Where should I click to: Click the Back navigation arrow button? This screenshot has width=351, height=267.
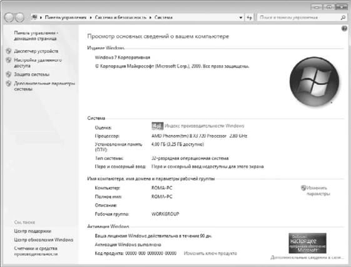[x=9, y=18]
